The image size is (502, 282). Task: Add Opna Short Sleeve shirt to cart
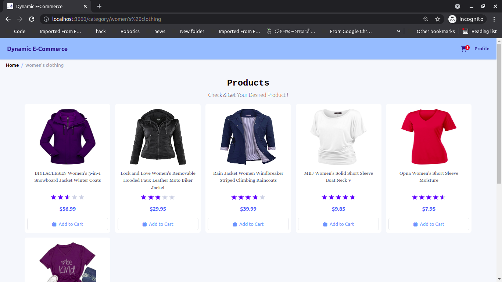(x=429, y=224)
